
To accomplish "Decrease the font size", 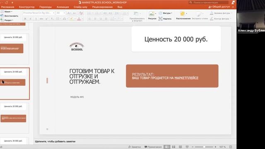I will [75, 13].
